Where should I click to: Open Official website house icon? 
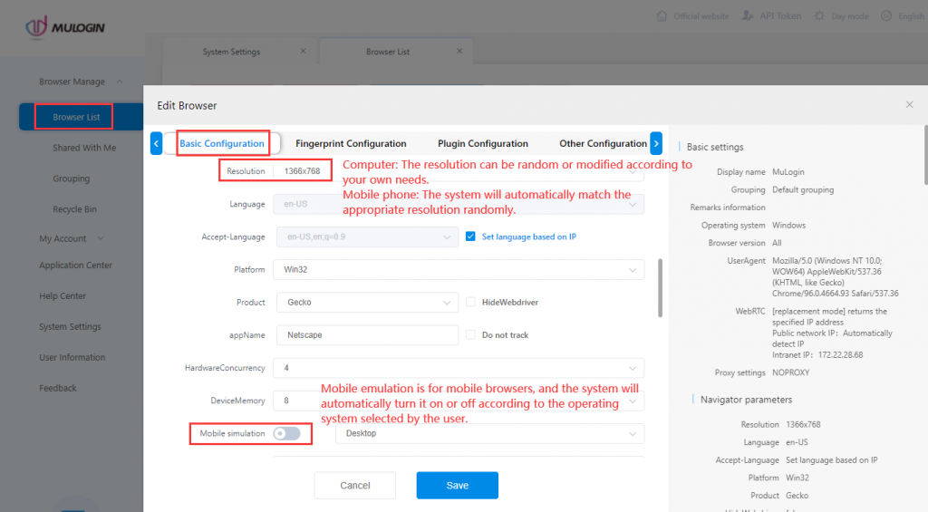(662, 16)
